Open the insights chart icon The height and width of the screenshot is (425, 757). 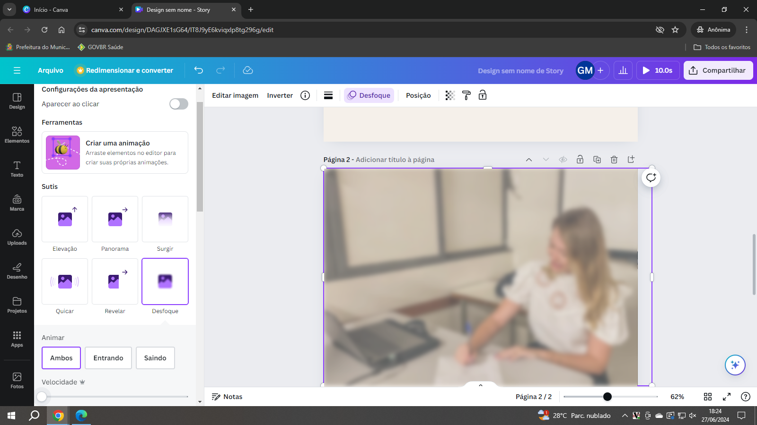[623, 70]
